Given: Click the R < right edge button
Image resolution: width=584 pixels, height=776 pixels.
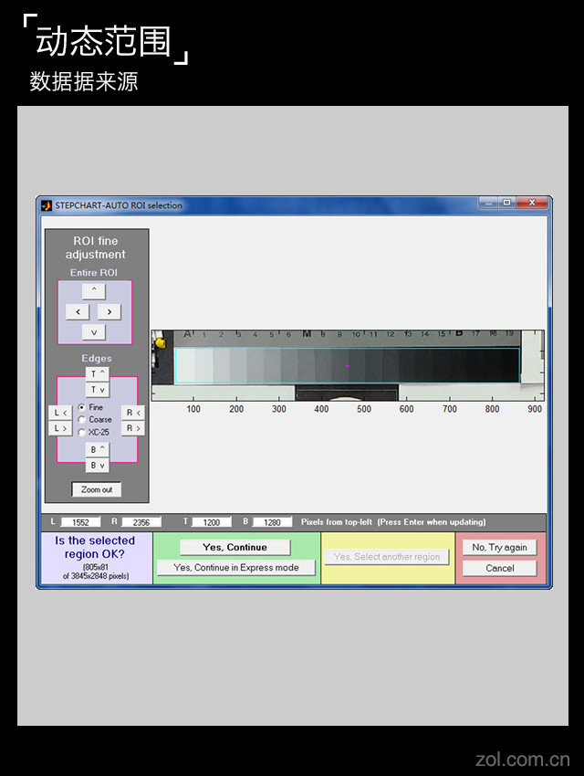Looking at the screenshot, I should coord(133,413).
